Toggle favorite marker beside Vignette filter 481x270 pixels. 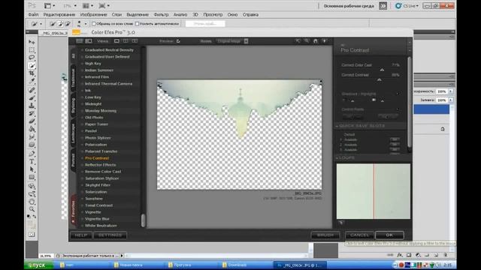(82, 212)
